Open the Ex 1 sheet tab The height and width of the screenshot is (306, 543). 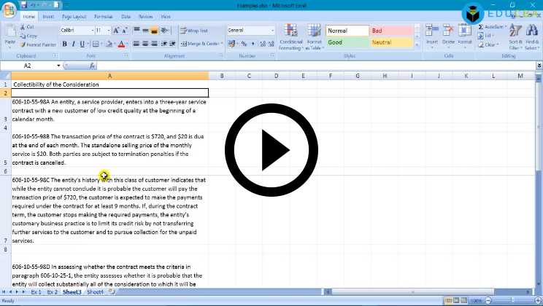(36, 291)
